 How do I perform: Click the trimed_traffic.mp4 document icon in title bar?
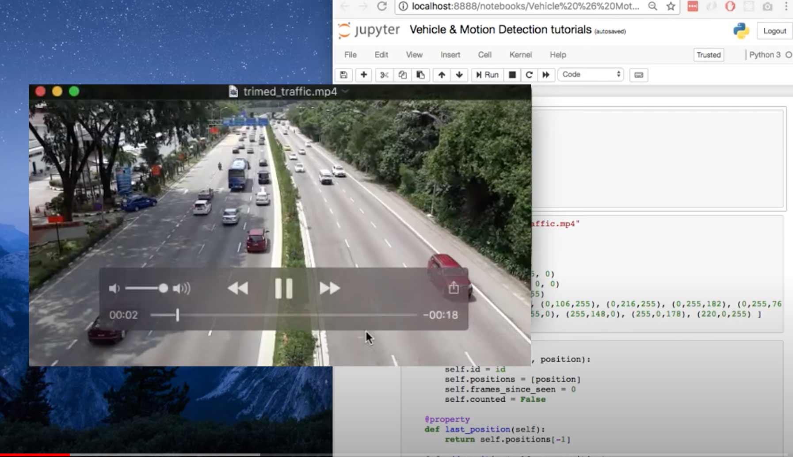(x=233, y=91)
